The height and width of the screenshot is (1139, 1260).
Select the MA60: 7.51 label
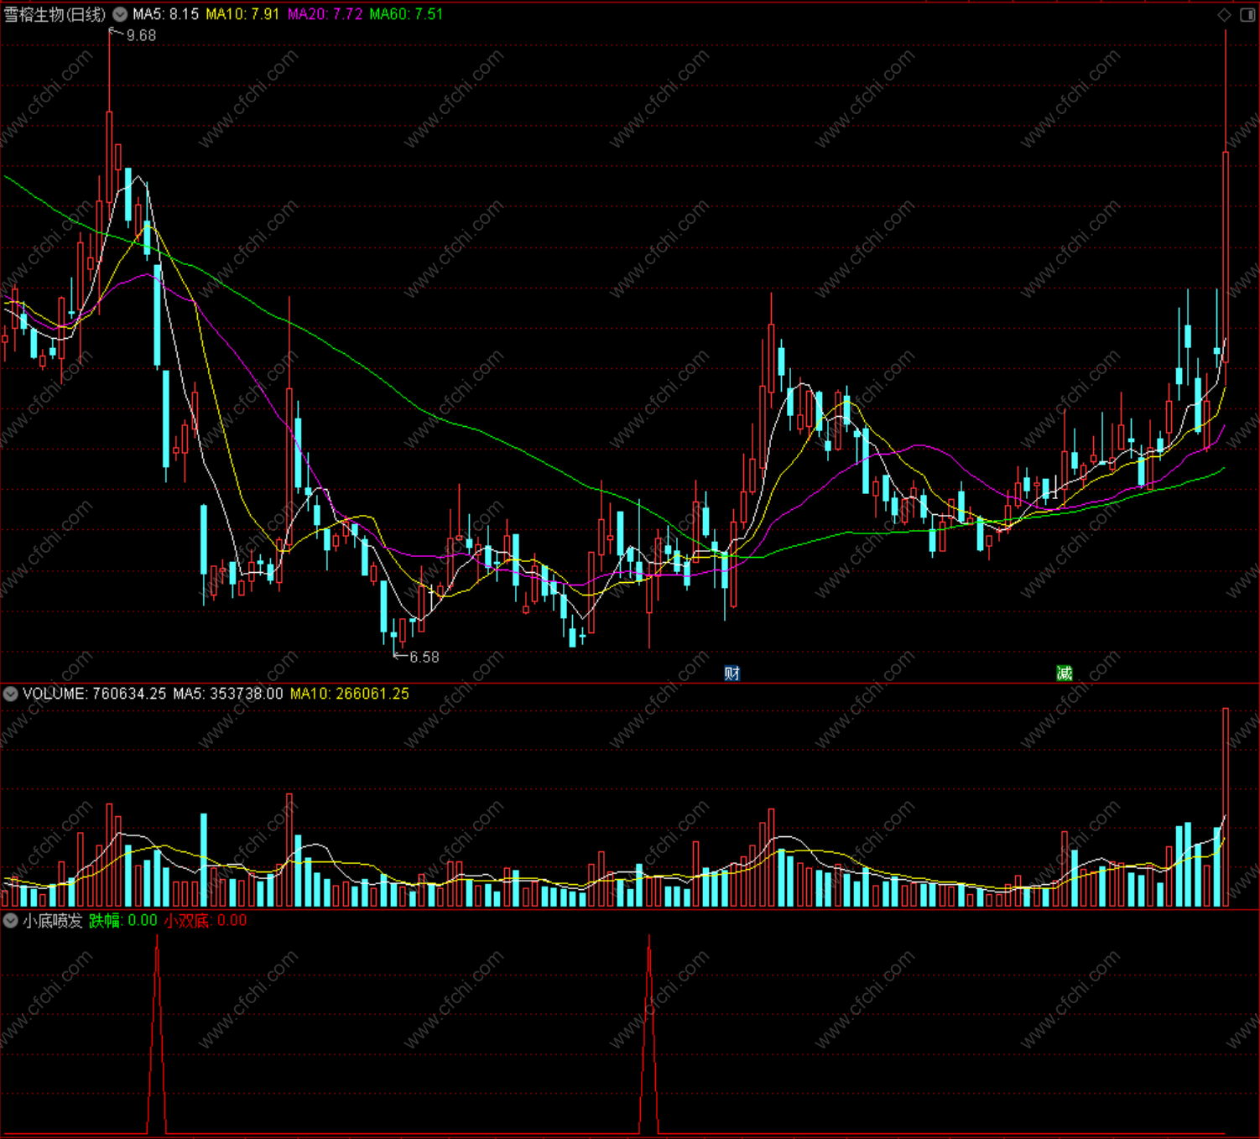(x=406, y=14)
